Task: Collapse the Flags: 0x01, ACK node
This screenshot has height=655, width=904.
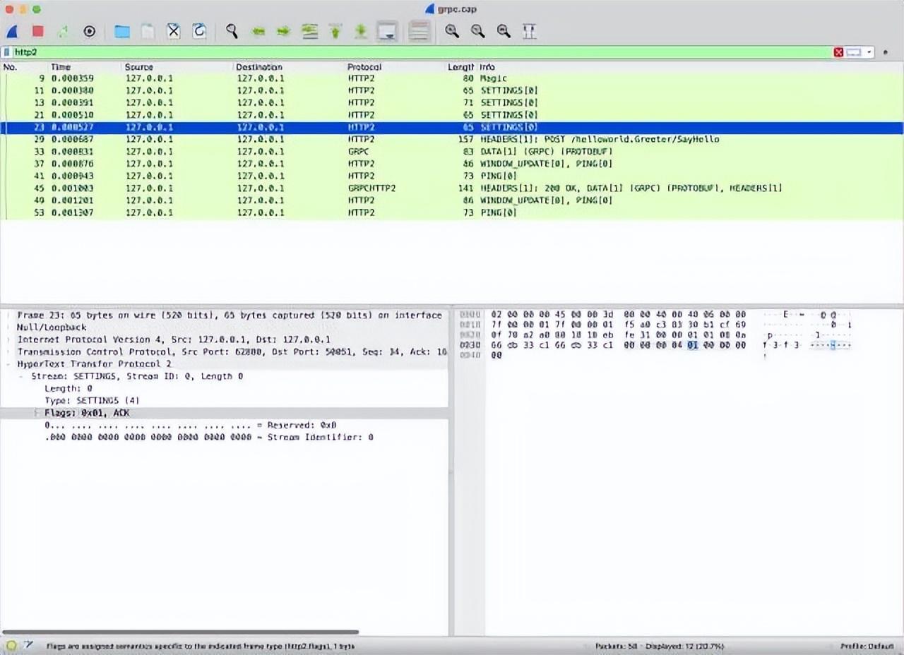Action: [x=36, y=413]
